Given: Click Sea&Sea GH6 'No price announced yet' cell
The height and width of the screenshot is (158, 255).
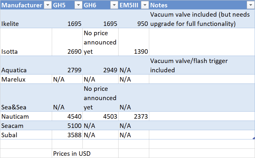Looking at the screenshot, I should tap(101, 98).
